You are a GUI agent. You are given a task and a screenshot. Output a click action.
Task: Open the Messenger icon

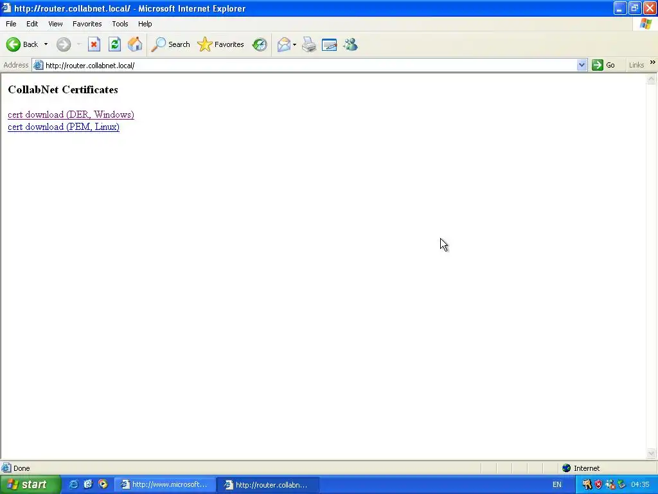pyautogui.click(x=350, y=44)
